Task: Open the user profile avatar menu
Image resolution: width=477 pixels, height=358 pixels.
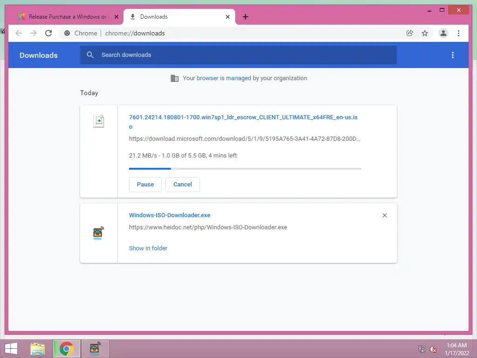Action: point(443,33)
